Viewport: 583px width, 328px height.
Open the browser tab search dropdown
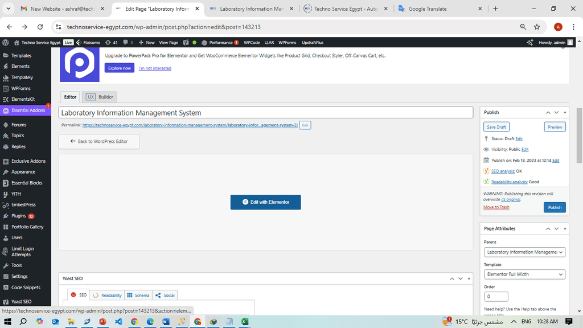8,8
